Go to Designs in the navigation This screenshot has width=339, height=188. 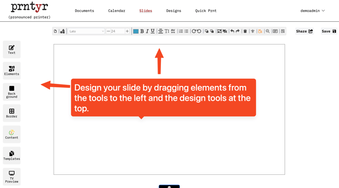[x=174, y=11]
